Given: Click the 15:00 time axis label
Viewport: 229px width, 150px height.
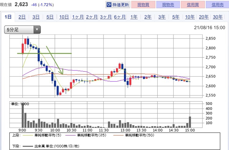Looking at the screenshot, I should 190,130.
